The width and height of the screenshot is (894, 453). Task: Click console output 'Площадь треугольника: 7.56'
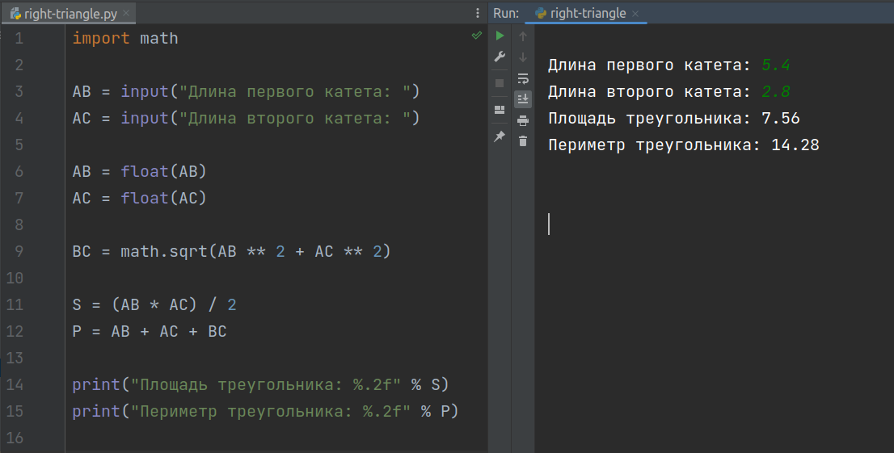point(674,119)
